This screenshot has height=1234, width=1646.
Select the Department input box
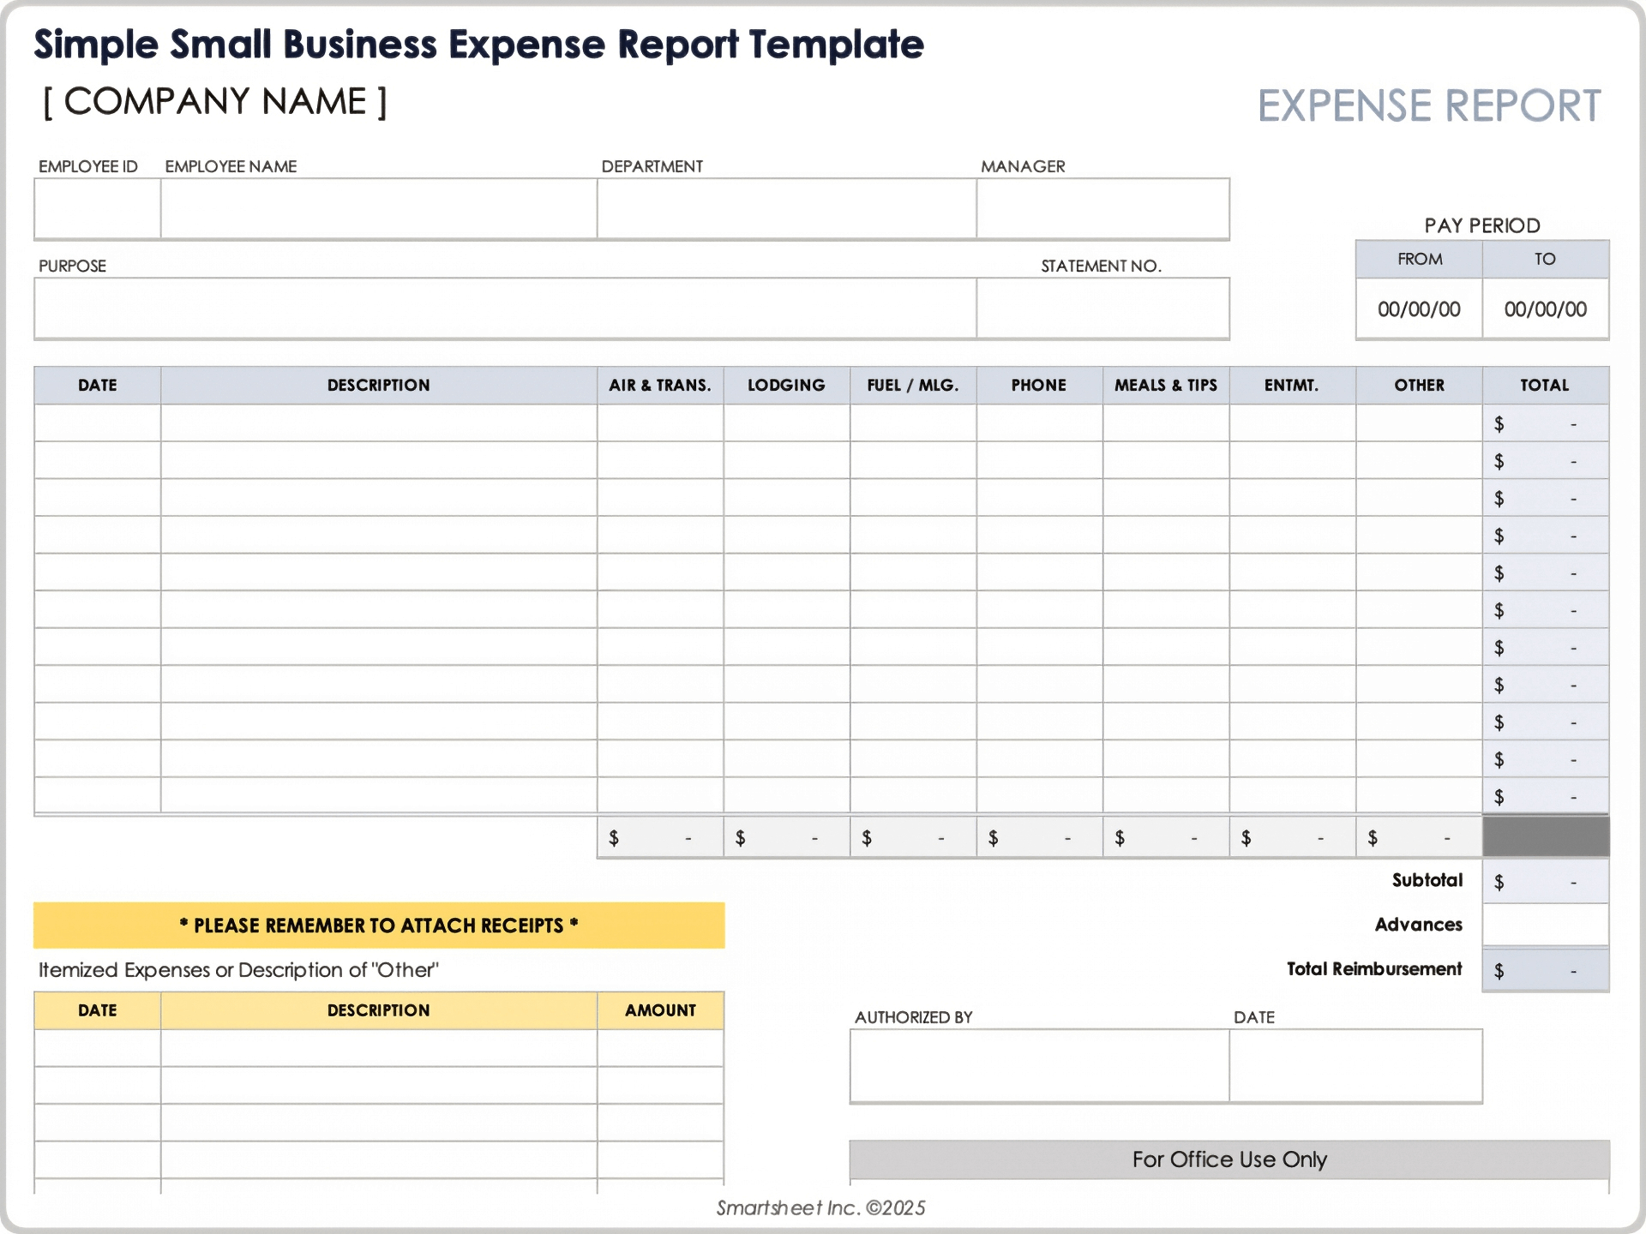pos(784,207)
